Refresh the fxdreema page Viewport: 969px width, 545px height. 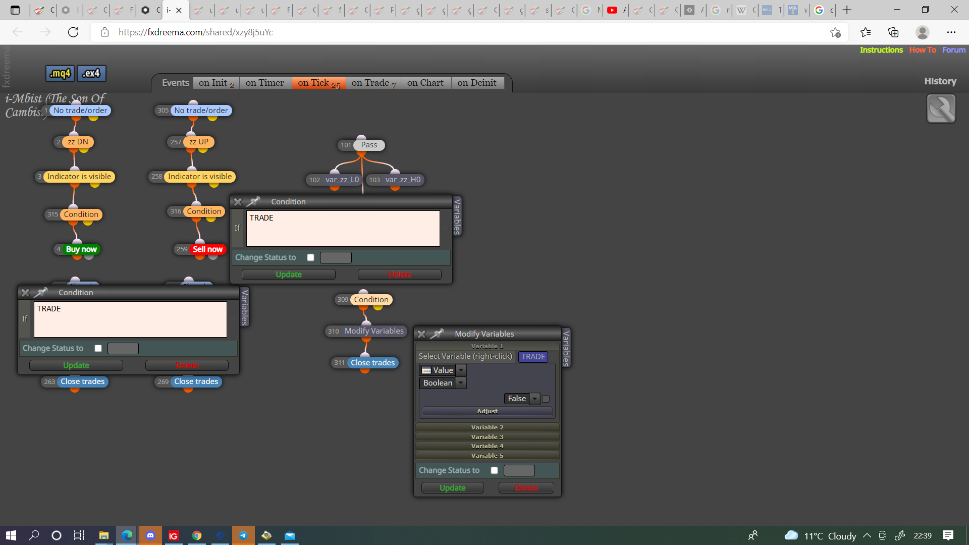coord(73,32)
